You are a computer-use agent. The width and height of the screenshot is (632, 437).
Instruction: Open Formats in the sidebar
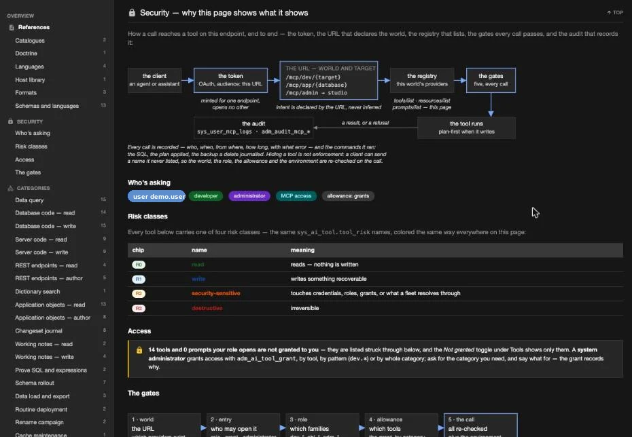tap(26, 92)
